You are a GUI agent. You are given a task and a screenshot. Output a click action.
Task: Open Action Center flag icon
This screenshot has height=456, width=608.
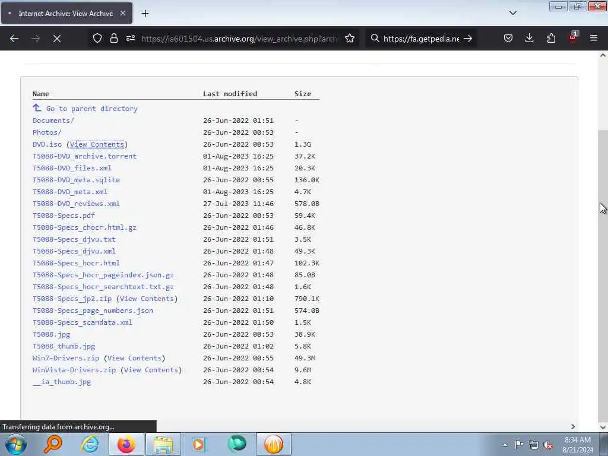(x=519, y=444)
